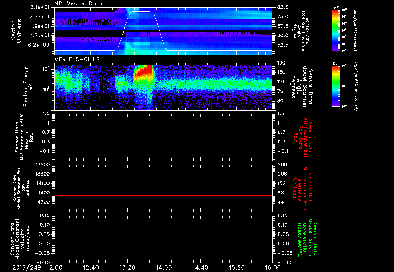The image size is (394, 272).
Task: Click the Model Scanner Angle degrees axis title
Action: coord(302,87)
